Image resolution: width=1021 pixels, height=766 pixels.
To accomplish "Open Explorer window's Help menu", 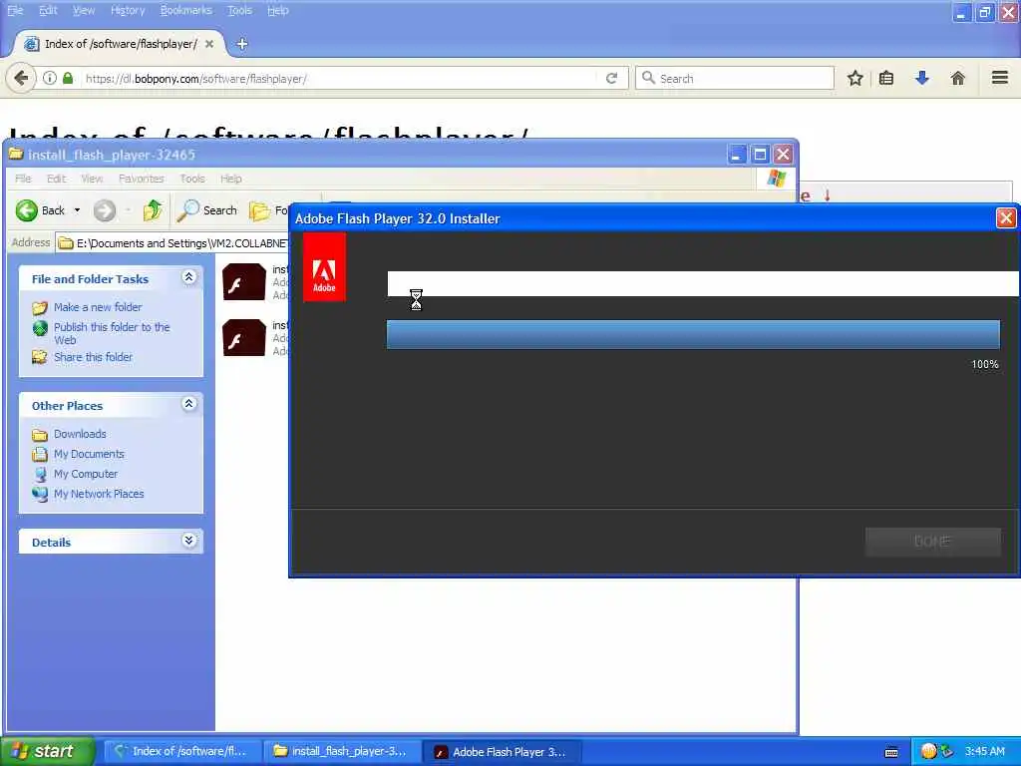I will (x=231, y=179).
